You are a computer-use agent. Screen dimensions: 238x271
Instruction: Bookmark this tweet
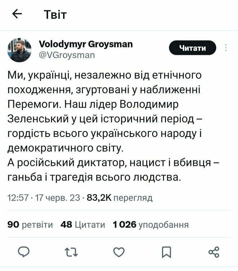pyautogui.click(x=166, y=251)
